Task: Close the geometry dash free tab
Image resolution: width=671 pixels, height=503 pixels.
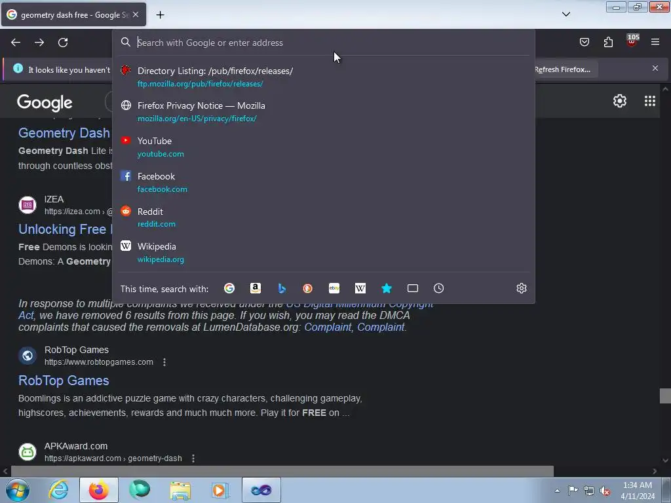Action: pos(136,14)
